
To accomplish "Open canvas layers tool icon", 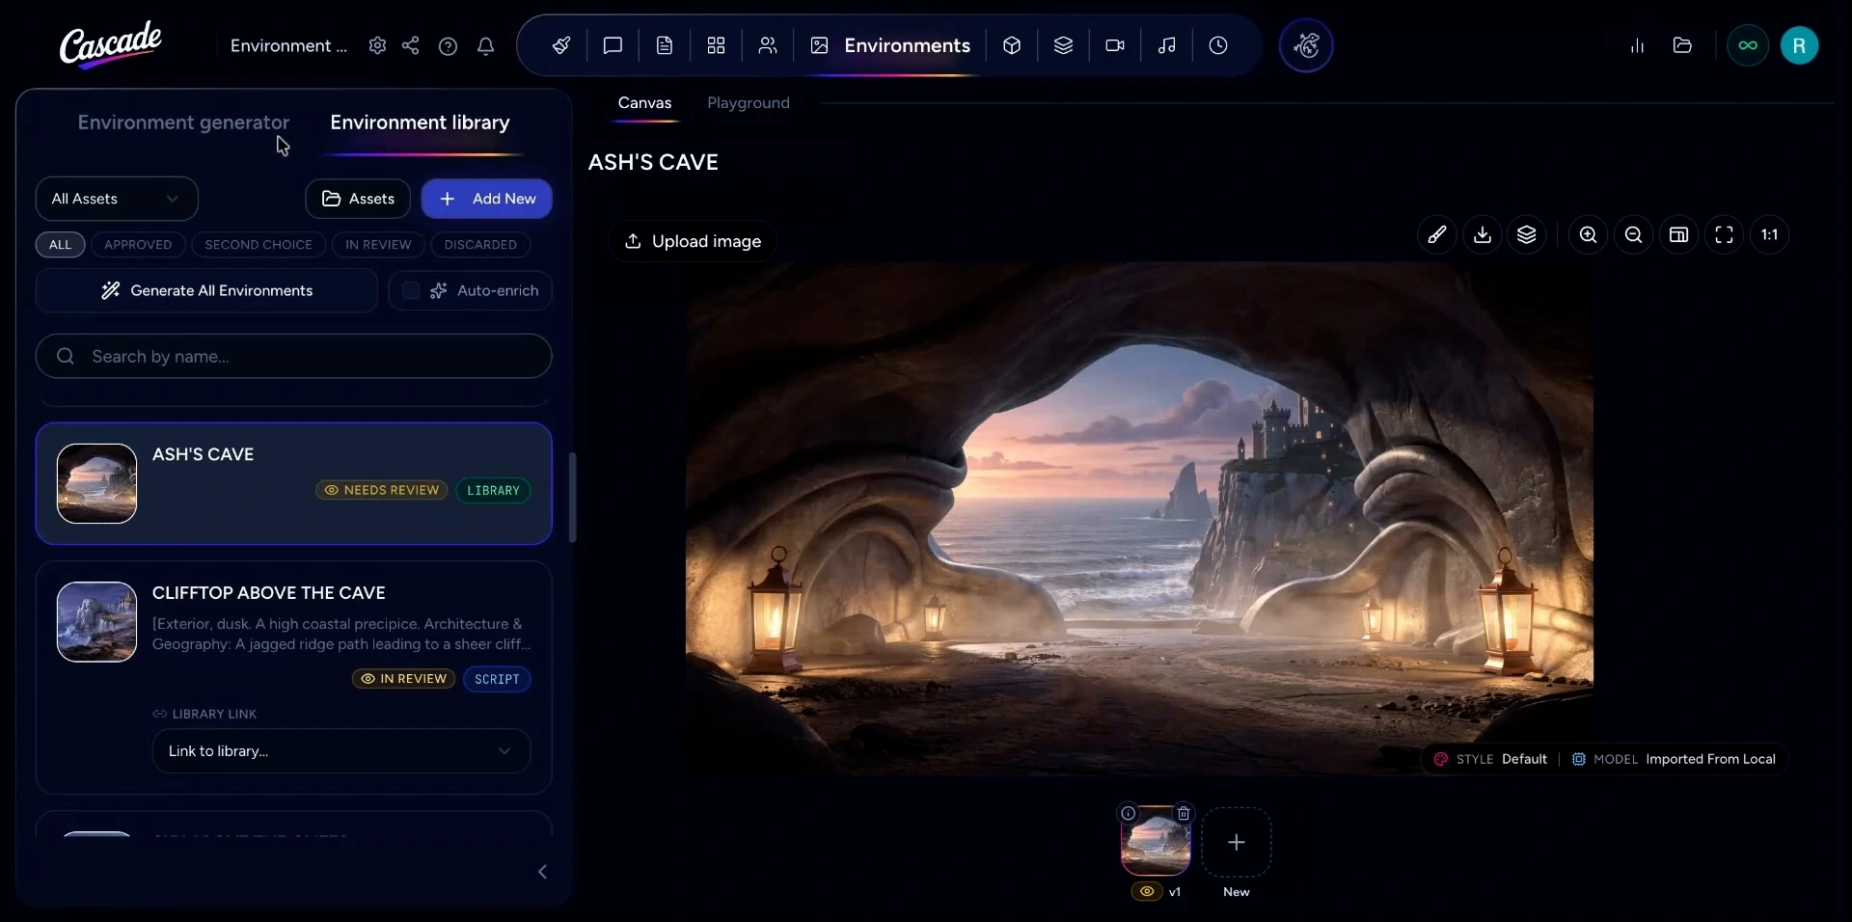I will coord(1527,234).
